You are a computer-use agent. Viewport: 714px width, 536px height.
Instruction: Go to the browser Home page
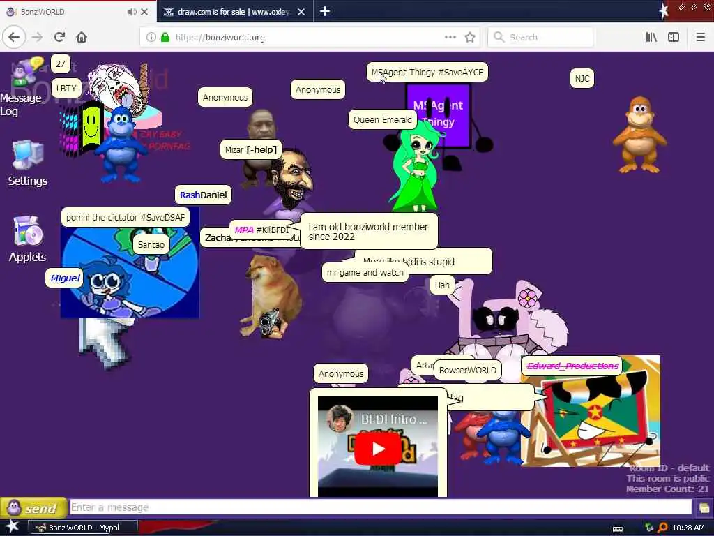tap(82, 37)
